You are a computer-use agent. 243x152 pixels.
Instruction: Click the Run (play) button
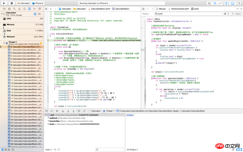click(x=5, y=3)
